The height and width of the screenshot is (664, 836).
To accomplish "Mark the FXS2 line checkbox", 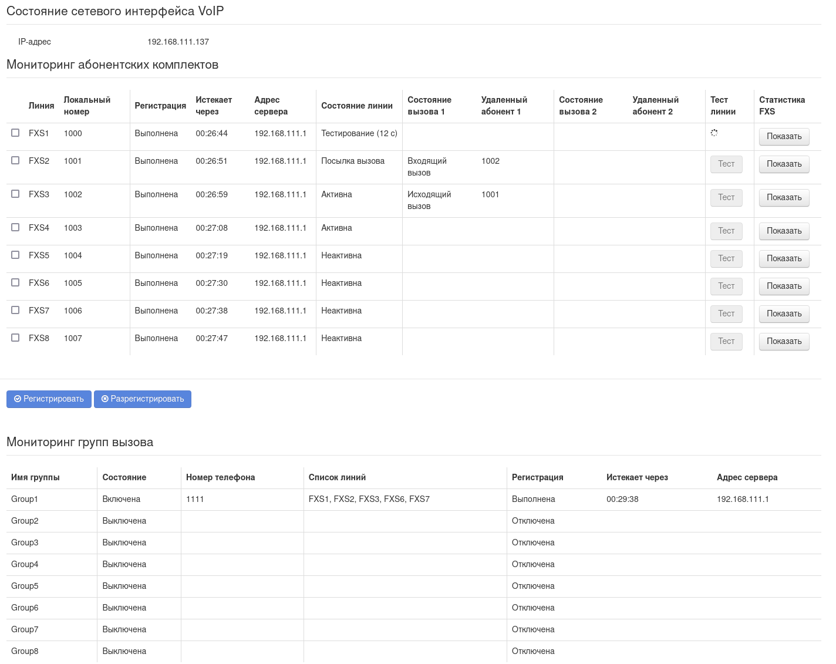I will click(x=15, y=160).
